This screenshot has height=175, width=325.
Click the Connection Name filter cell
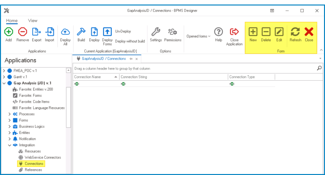[96, 84]
